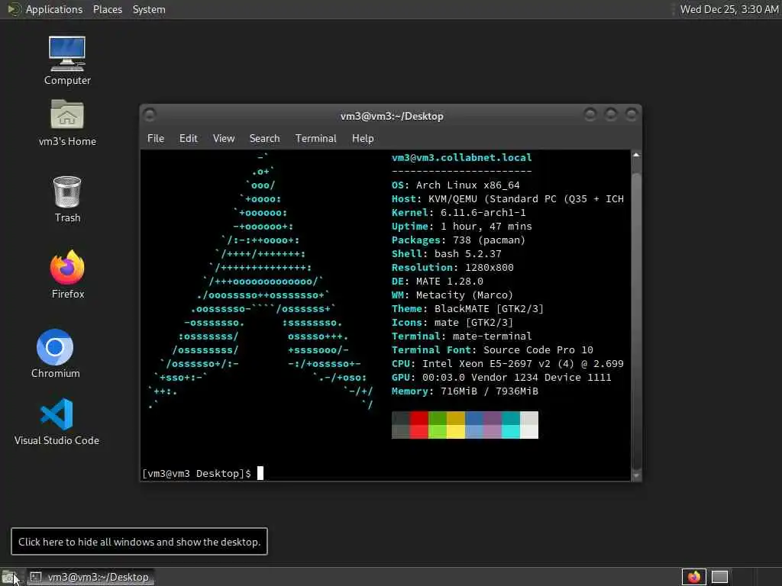782x586 pixels.
Task: Click the 'Icons: mate [GTK2/3]' line
Action: pos(452,323)
